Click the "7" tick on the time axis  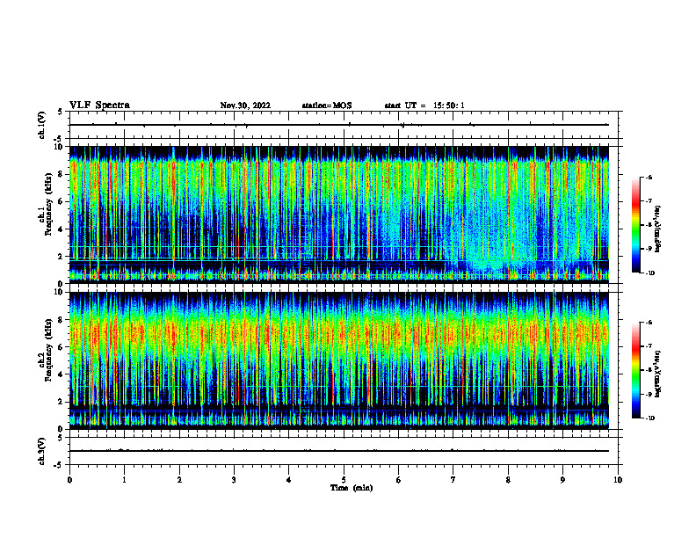[453, 480]
